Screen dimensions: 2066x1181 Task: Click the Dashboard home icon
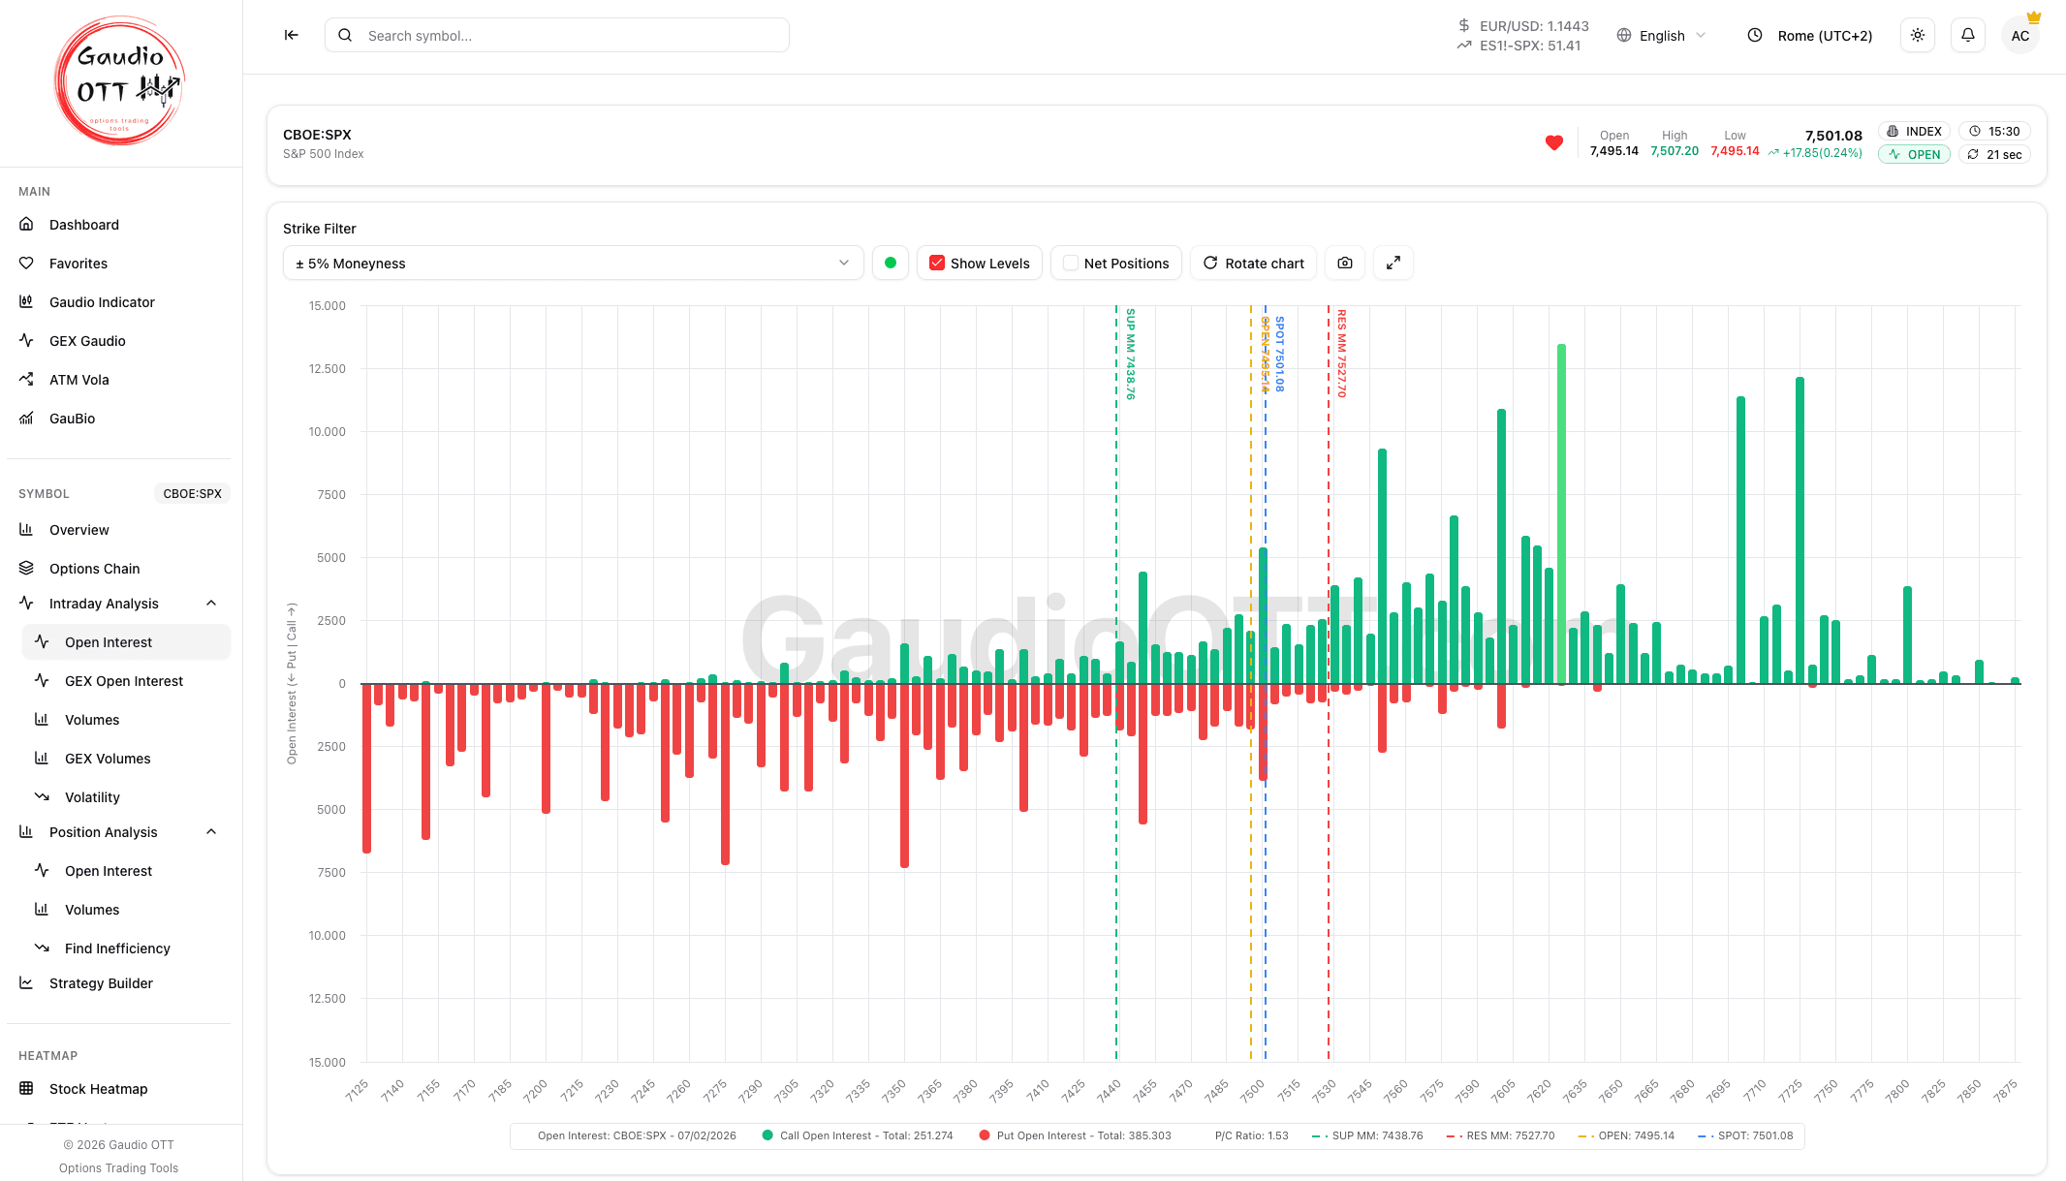(x=26, y=224)
